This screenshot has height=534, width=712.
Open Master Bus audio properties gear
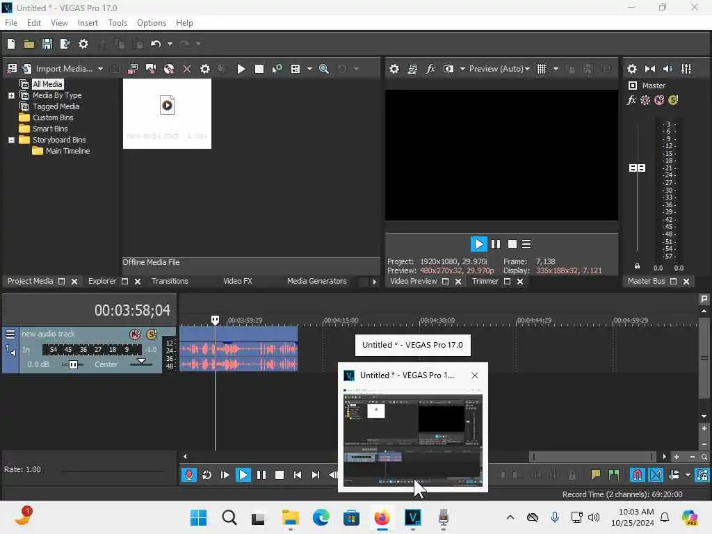pyautogui.click(x=631, y=69)
